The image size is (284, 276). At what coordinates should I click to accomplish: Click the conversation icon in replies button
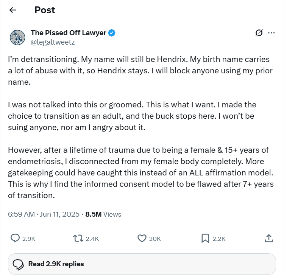click(x=18, y=264)
